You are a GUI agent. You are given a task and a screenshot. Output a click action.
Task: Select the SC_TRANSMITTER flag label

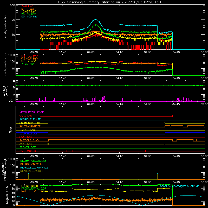pyautogui.click(x=30, y=126)
